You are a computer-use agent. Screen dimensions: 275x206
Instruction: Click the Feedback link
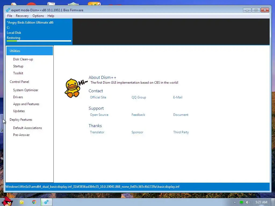click(x=138, y=115)
